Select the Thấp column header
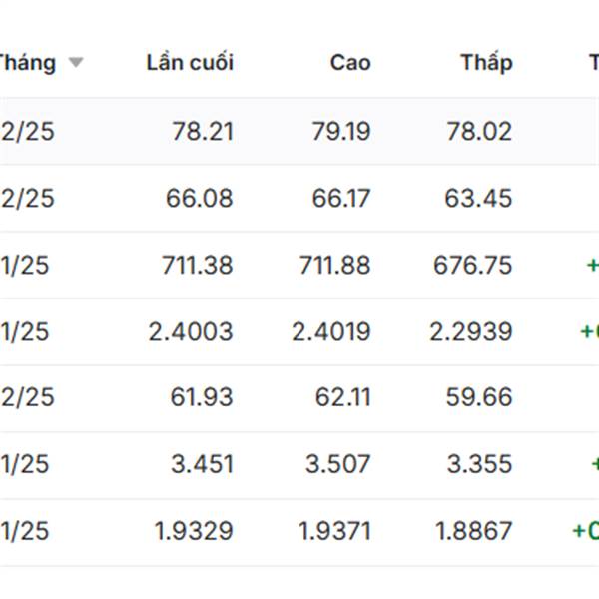599x599 pixels. click(x=486, y=63)
